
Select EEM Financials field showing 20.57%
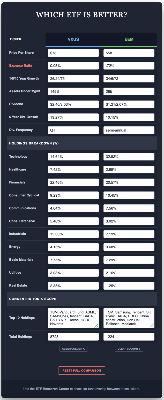129,182
